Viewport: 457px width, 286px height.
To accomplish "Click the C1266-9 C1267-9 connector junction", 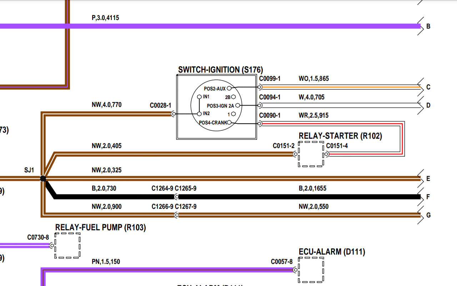I will tap(176, 215).
